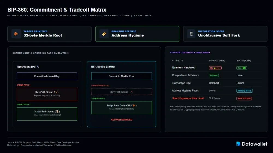Screen dimensions: 273x153
Task: Click the Script-Path Only box
Action: coord(121,108)
